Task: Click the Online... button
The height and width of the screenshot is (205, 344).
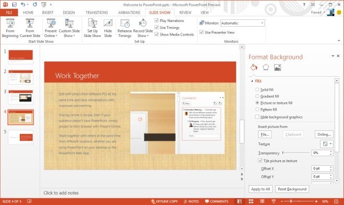Action: coord(324,135)
